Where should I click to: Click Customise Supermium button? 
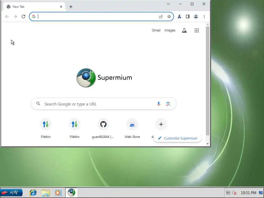(178, 138)
